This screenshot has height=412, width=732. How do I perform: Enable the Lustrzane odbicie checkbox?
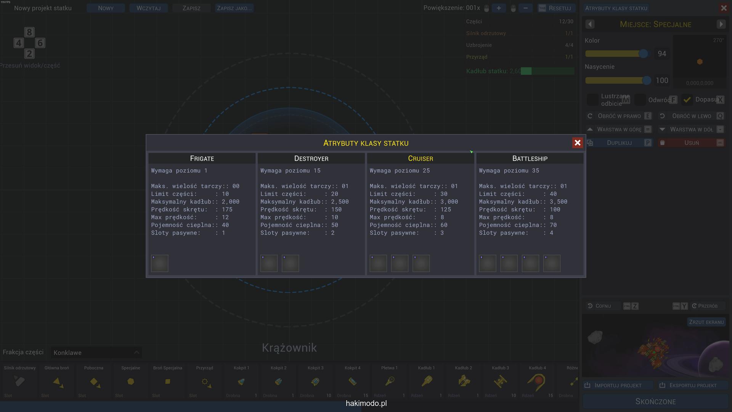(592, 100)
